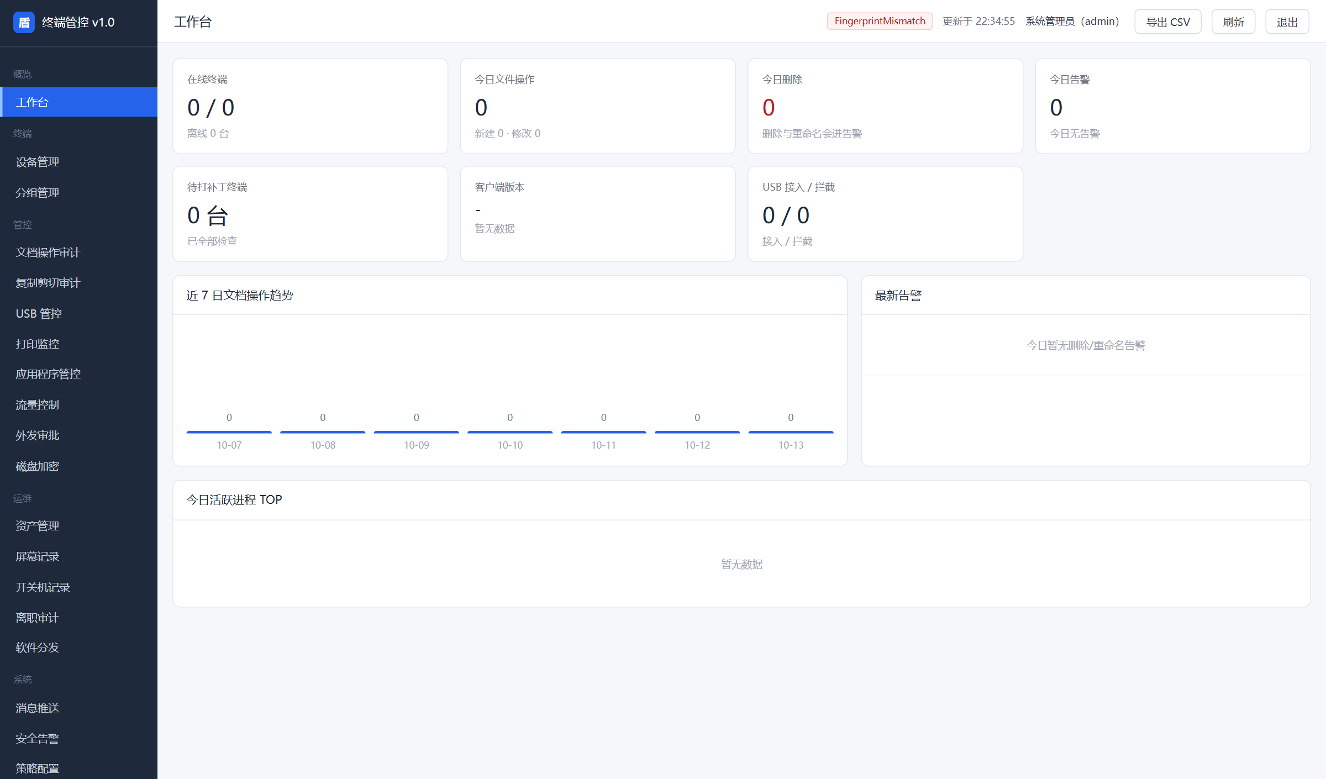
Task: Select 离职审计 menu item
Action: coord(78,618)
